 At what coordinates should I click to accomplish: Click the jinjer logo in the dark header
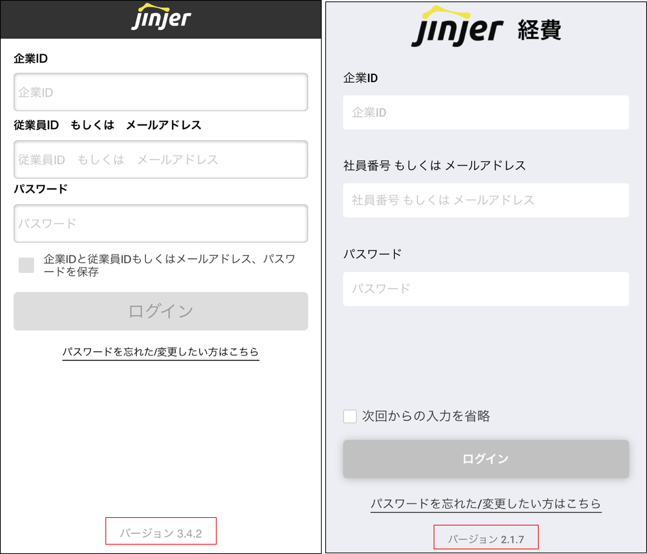161,17
